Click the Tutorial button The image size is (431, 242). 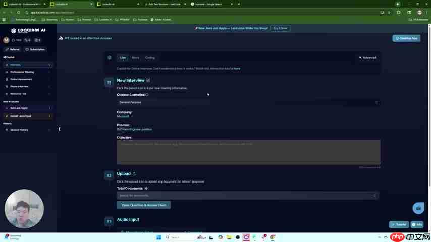tap(399, 225)
